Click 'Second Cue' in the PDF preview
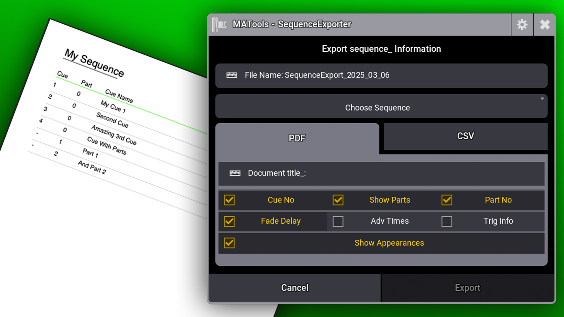 point(112,120)
